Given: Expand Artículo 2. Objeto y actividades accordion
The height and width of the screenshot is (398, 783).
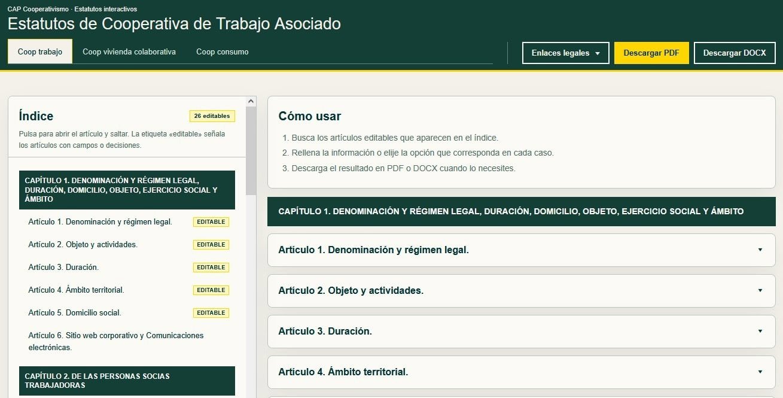Looking at the screenshot, I should (x=521, y=290).
